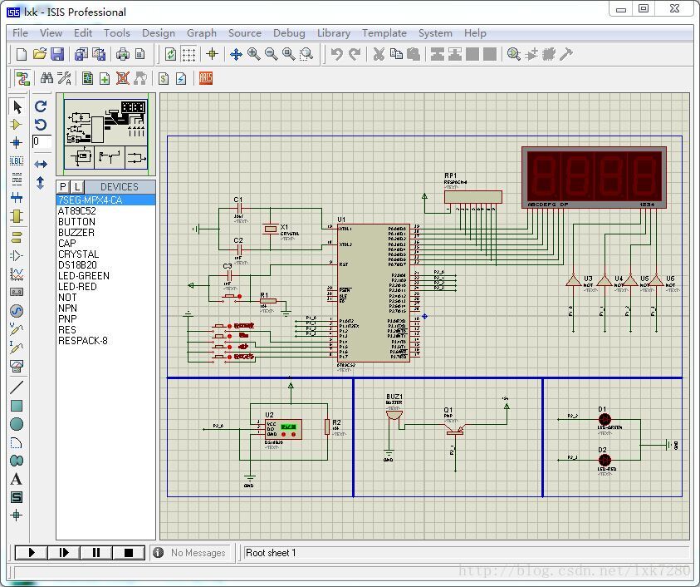This screenshot has height=587, width=700.
Task: Click the Step simulation button
Action: [64, 553]
